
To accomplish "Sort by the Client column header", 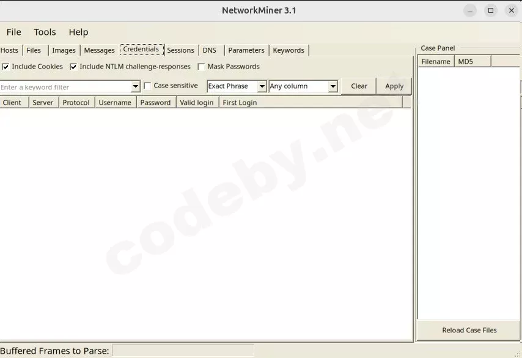I will (x=14, y=102).
